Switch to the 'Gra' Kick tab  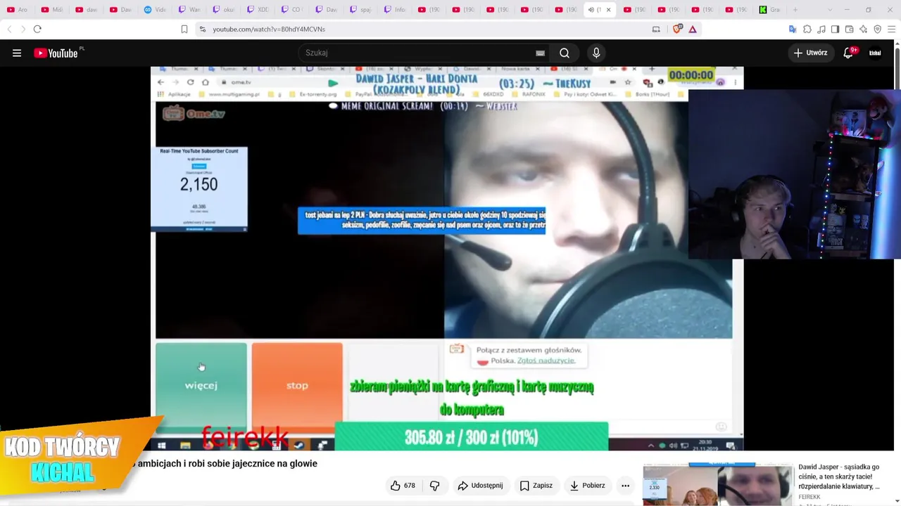click(770, 10)
